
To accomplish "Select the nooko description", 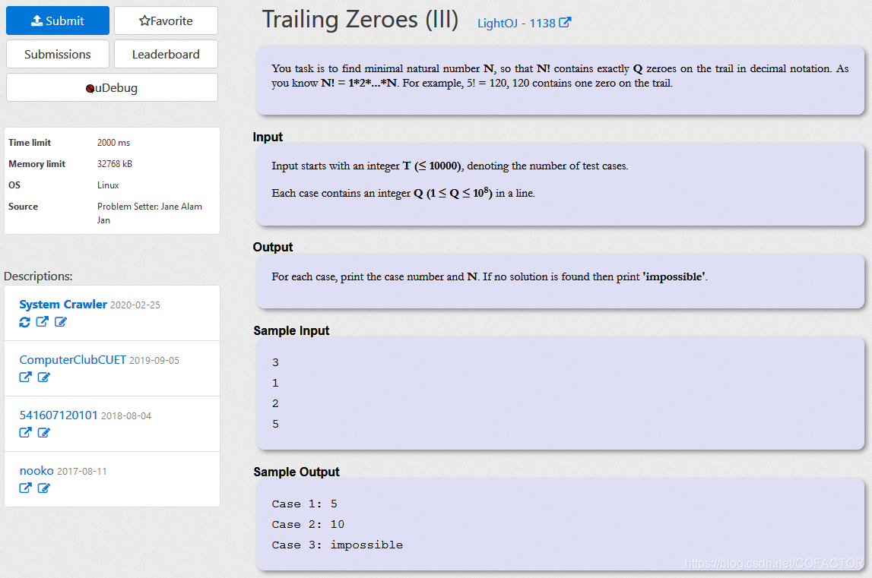I will tap(36, 471).
